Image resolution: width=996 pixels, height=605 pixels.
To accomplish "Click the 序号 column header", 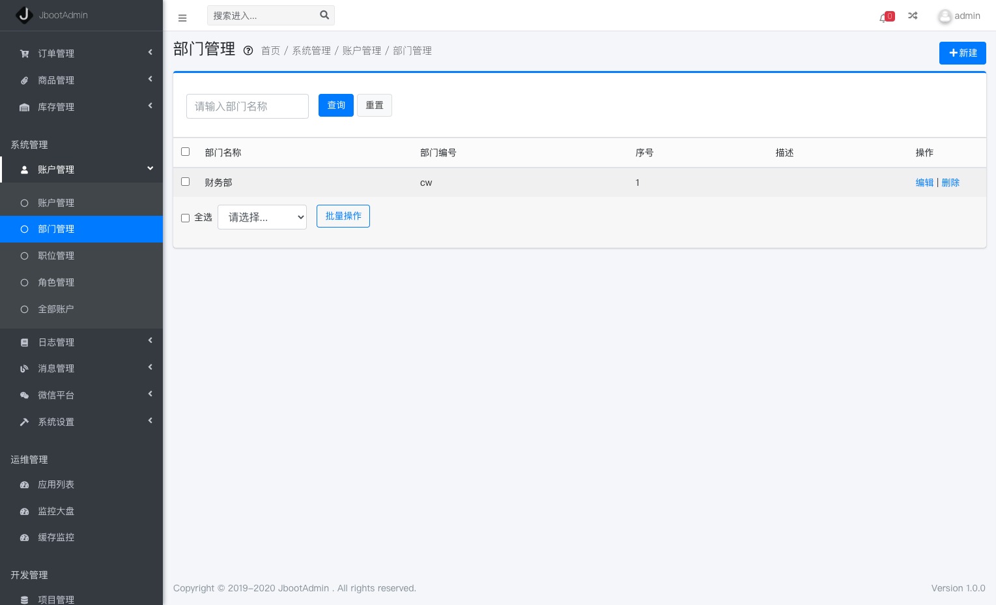I will click(644, 153).
